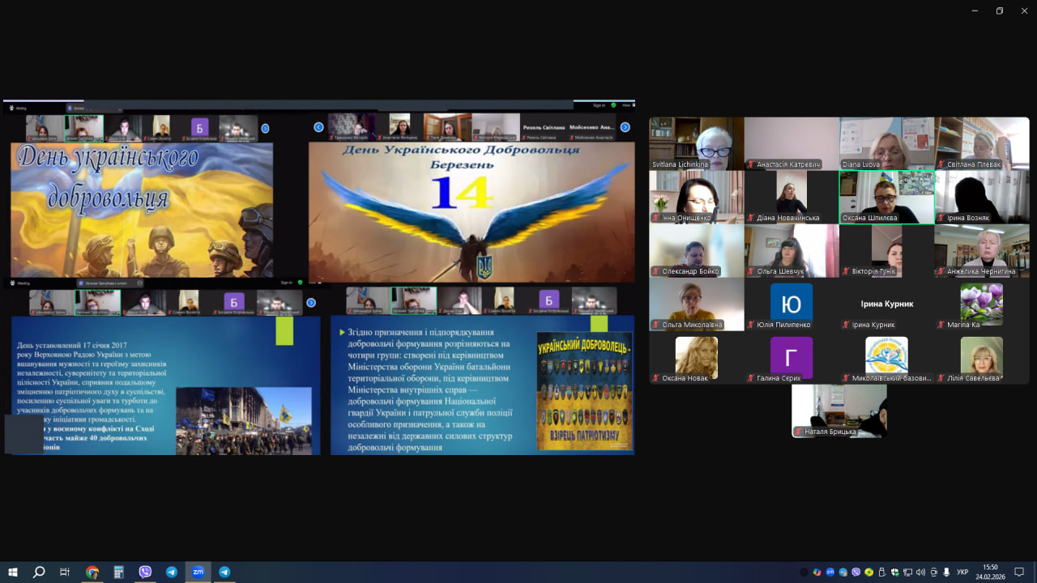Viewport: 1037px width, 583px height.
Task: Open the notifications action center
Action: pos(1019,572)
